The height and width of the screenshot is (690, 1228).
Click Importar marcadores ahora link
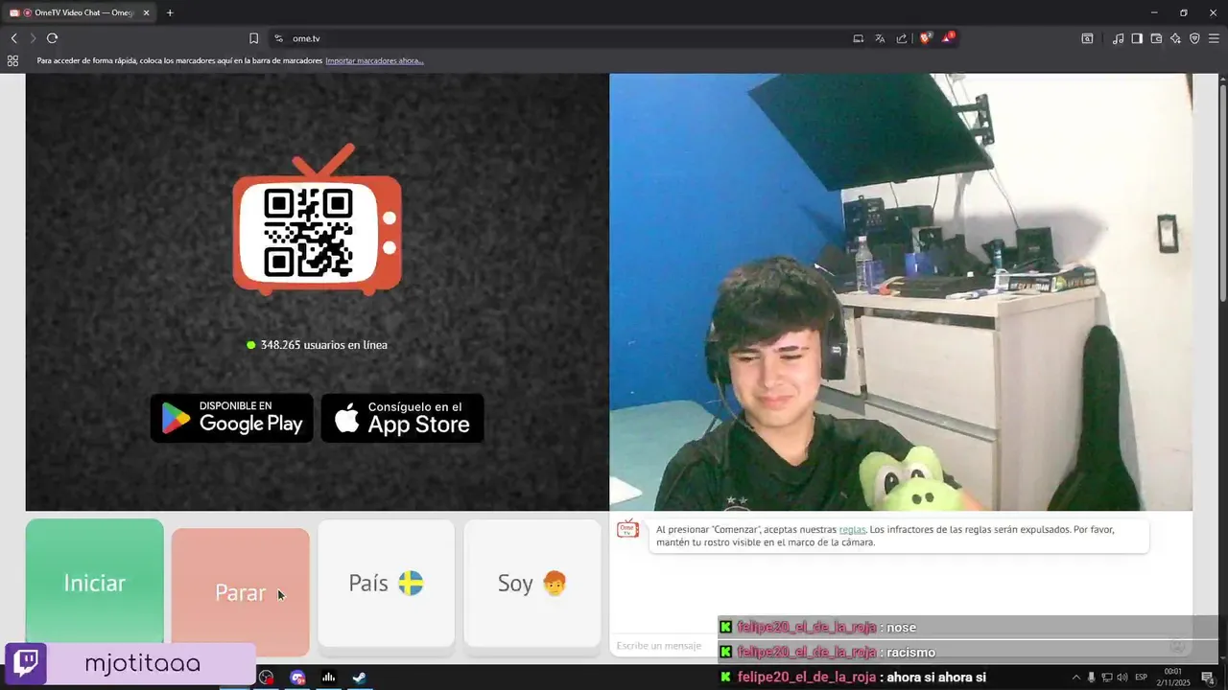click(x=374, y=60)
